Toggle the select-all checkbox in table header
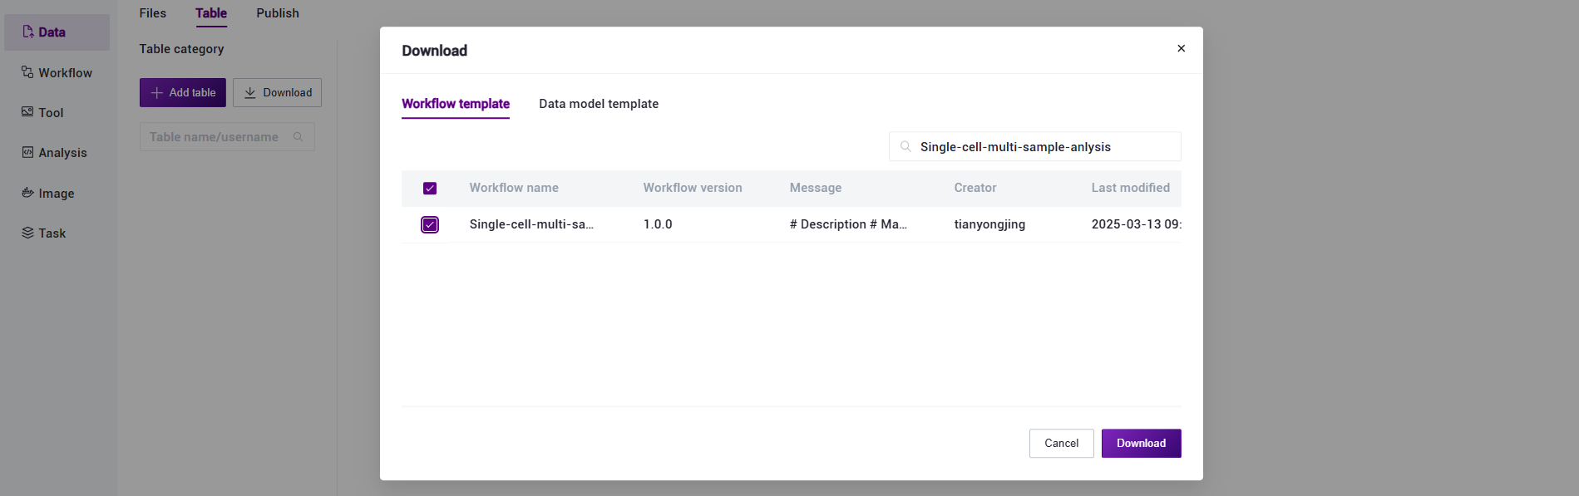Screen dimensions: 1579x496 [430, 189]
